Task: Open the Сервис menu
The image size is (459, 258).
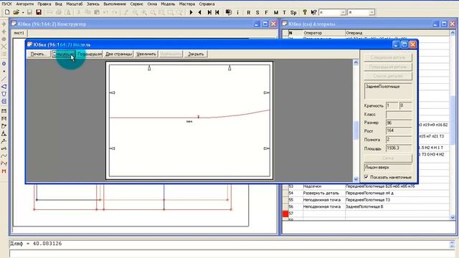Action: click(137, 4)
